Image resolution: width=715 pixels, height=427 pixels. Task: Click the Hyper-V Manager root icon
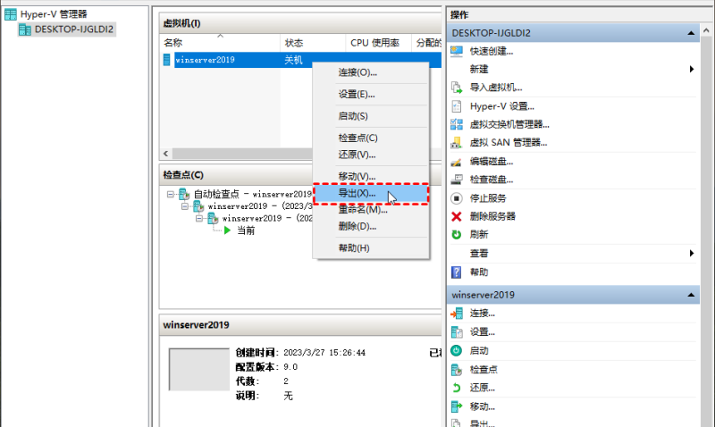click(11, 14)
